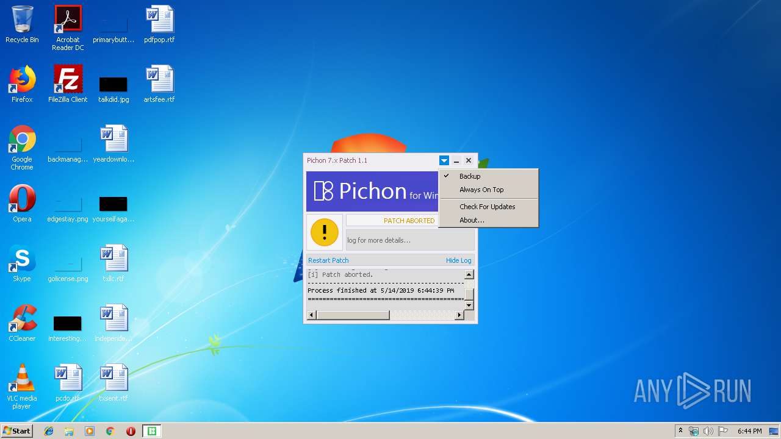The height and width of the screenshot is (439, 781).
Task: Select the CCleaner desktop shortcut
Action: [22, 324]
